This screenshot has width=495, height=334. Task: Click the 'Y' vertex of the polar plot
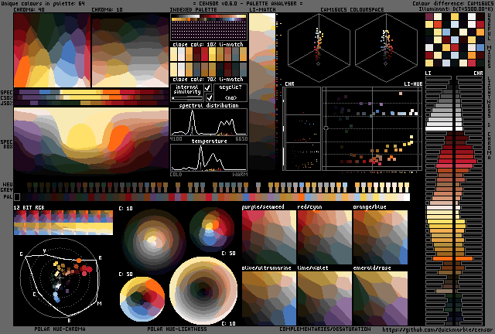click(45, 250)
